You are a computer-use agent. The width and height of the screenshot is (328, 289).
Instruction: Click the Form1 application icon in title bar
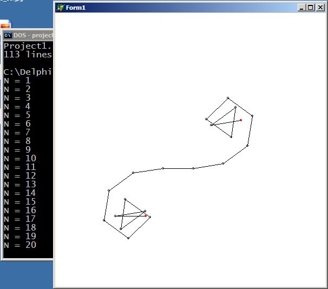[x=60, y=8]
